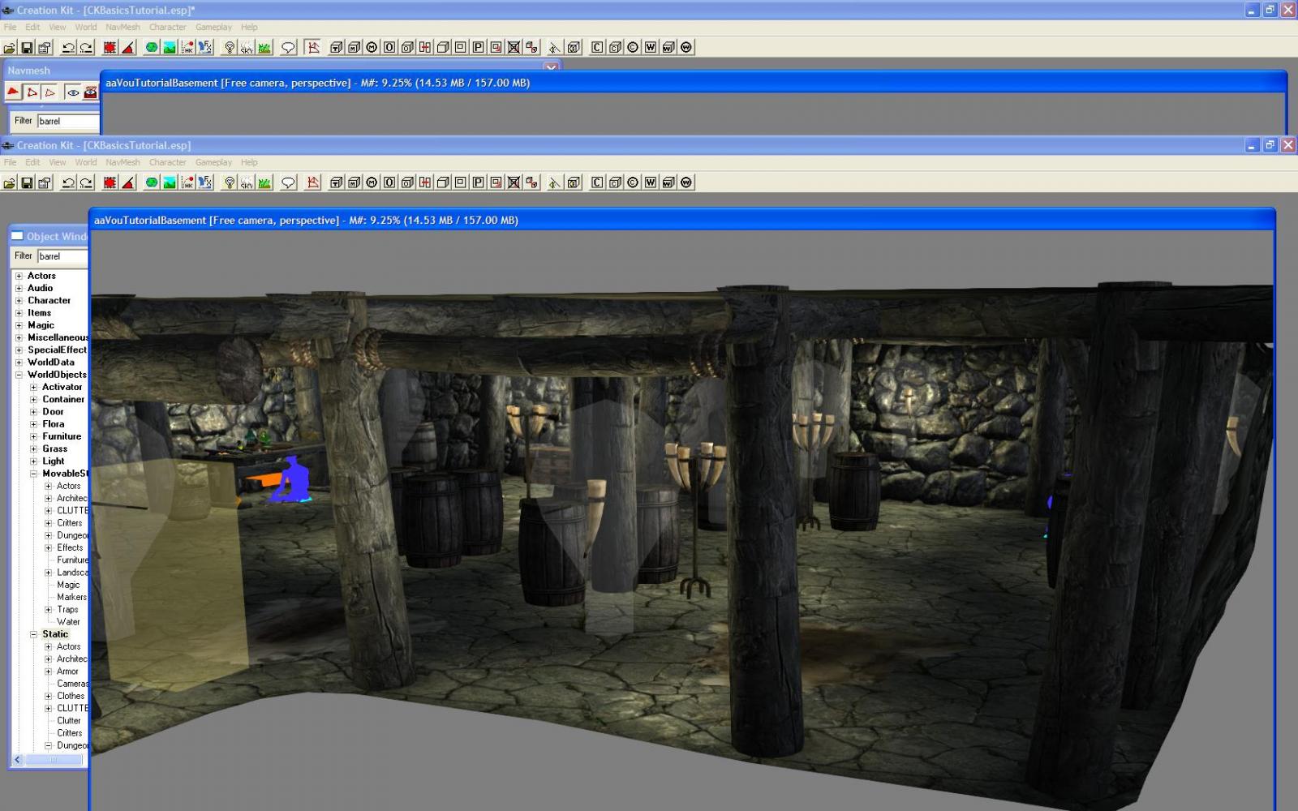This screenshot has height=811, width=1298.
Task: Click landscape editing icon in front window toolbar
Action: [170, 183]
